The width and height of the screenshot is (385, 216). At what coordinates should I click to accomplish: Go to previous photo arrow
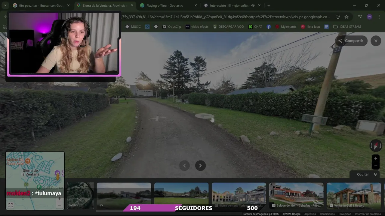[x=184, y=166]
